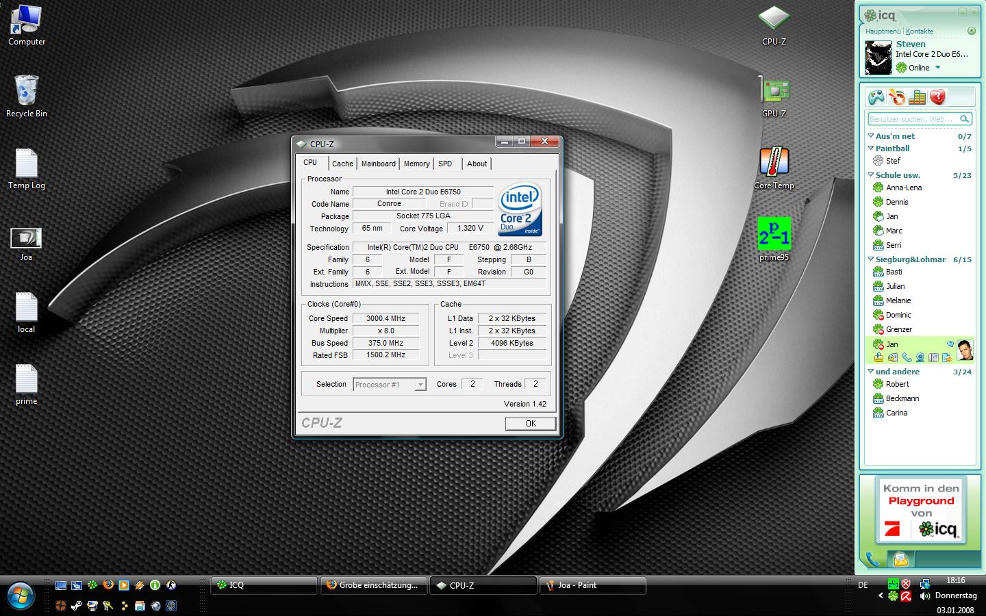The height and width of the screenshot is (616, 986).
Task: Show hidden tray icons arrow
Action: [x=881, y=596]
